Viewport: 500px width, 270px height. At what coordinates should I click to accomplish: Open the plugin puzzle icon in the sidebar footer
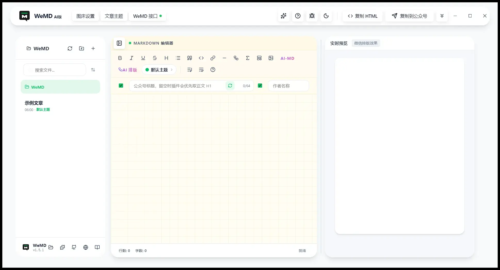point(62,247)
